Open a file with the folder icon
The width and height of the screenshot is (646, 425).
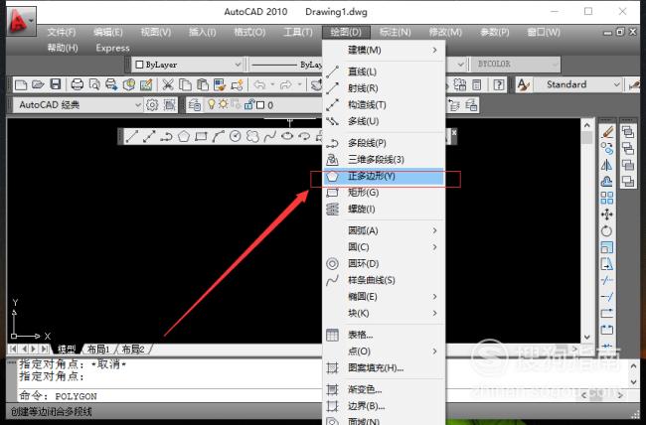tap(38, 84)
